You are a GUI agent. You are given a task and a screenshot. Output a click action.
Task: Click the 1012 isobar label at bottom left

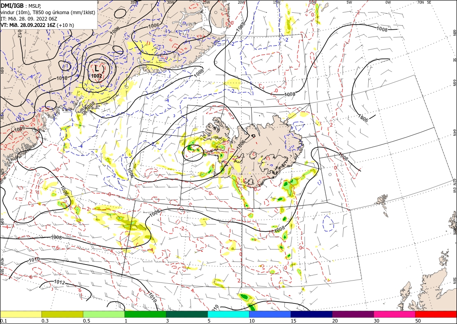59,282
